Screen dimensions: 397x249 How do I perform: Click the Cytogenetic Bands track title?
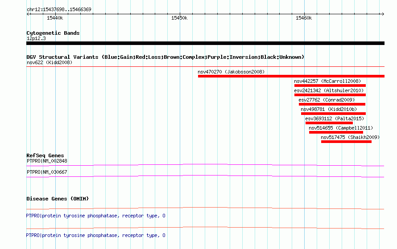pos(53,33)
